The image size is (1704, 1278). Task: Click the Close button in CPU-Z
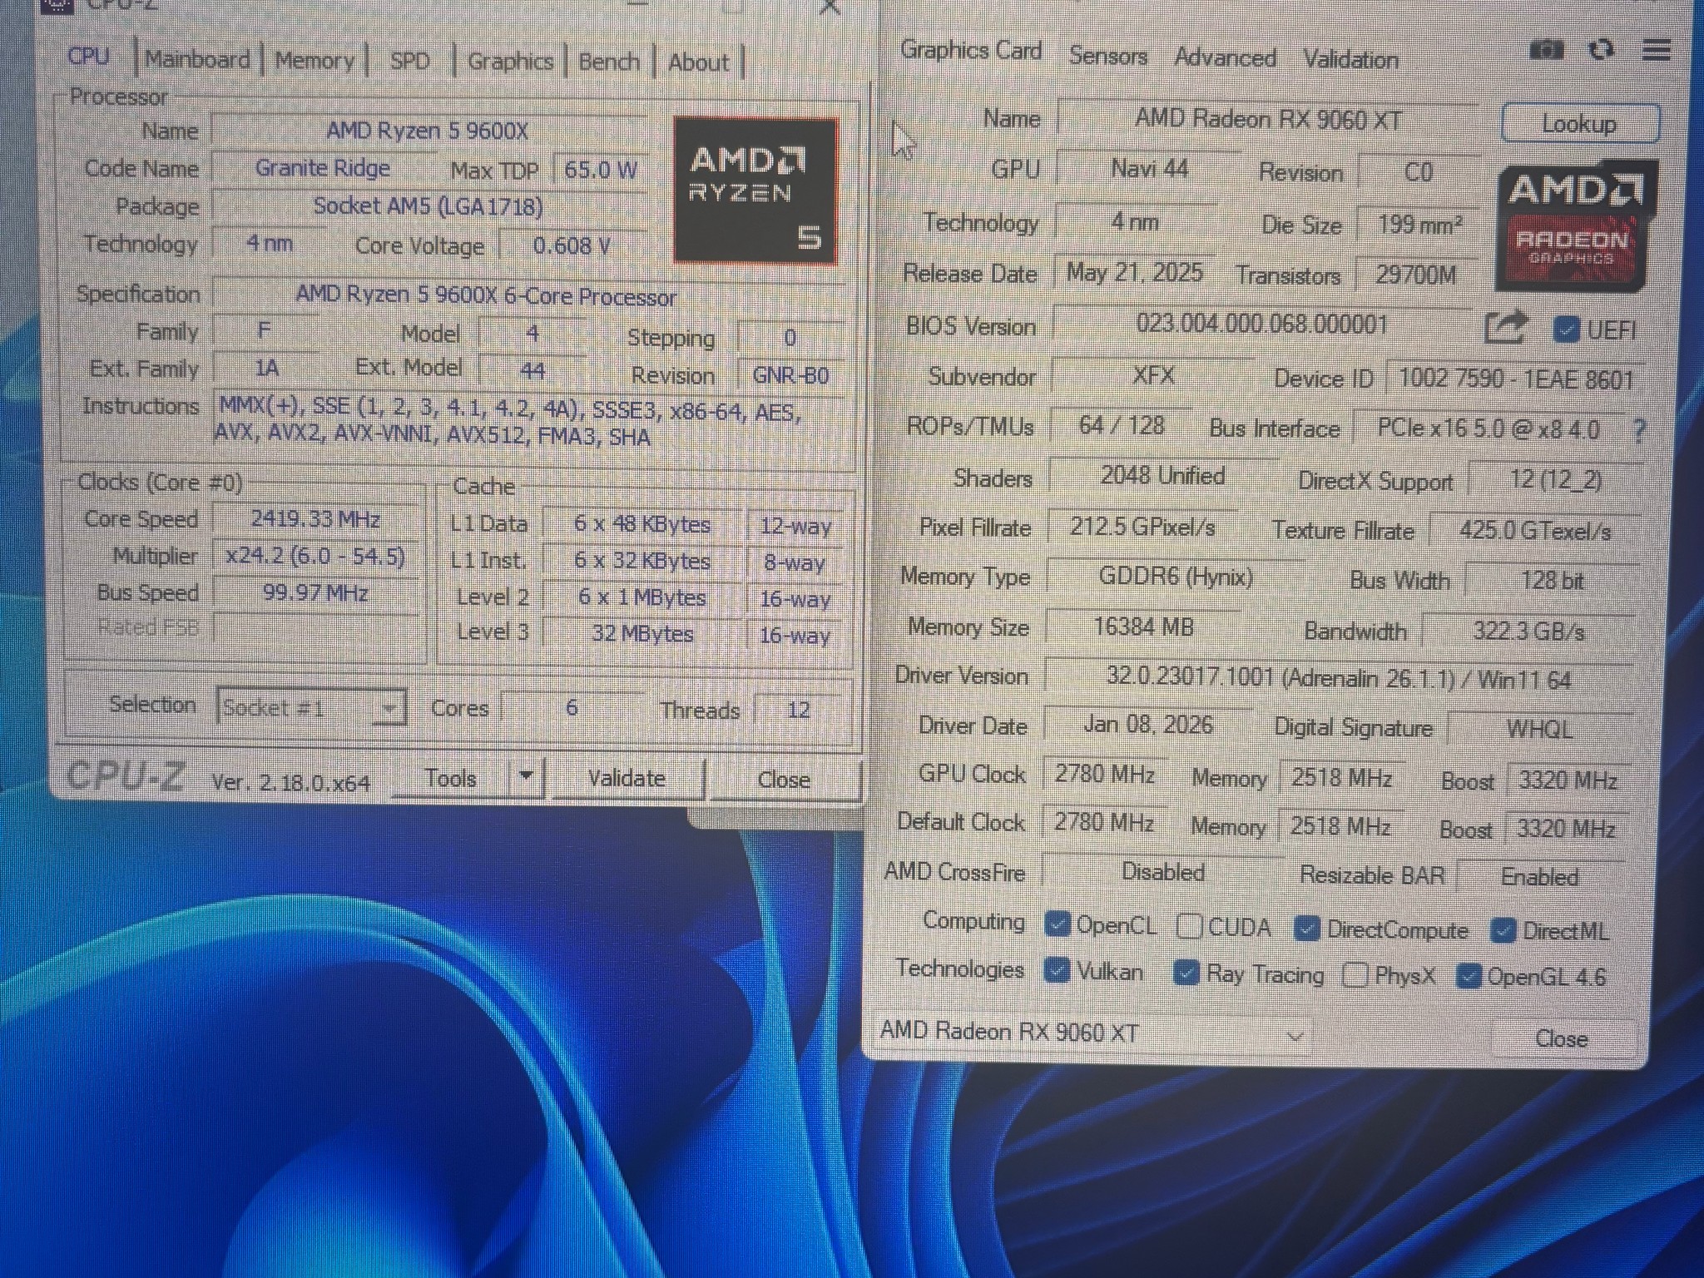pyautogui.click(x=784, y=780)
